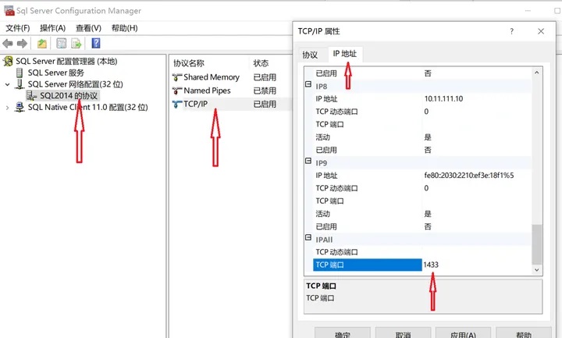562x338 pixels.
Task: Open the 文件(F) menu
Action: (x=17, y=28)
